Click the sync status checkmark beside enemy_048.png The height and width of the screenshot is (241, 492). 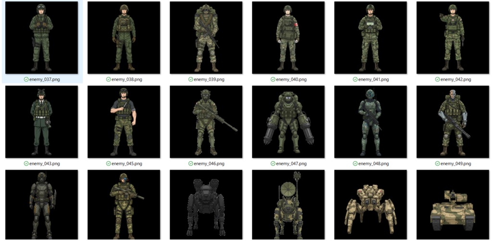pyautogui.click(x=355, y=164)
